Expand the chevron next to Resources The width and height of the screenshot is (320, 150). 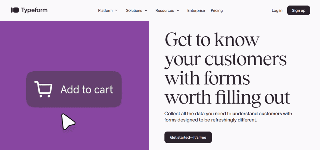pyautogui.click(x=178, y=10)
